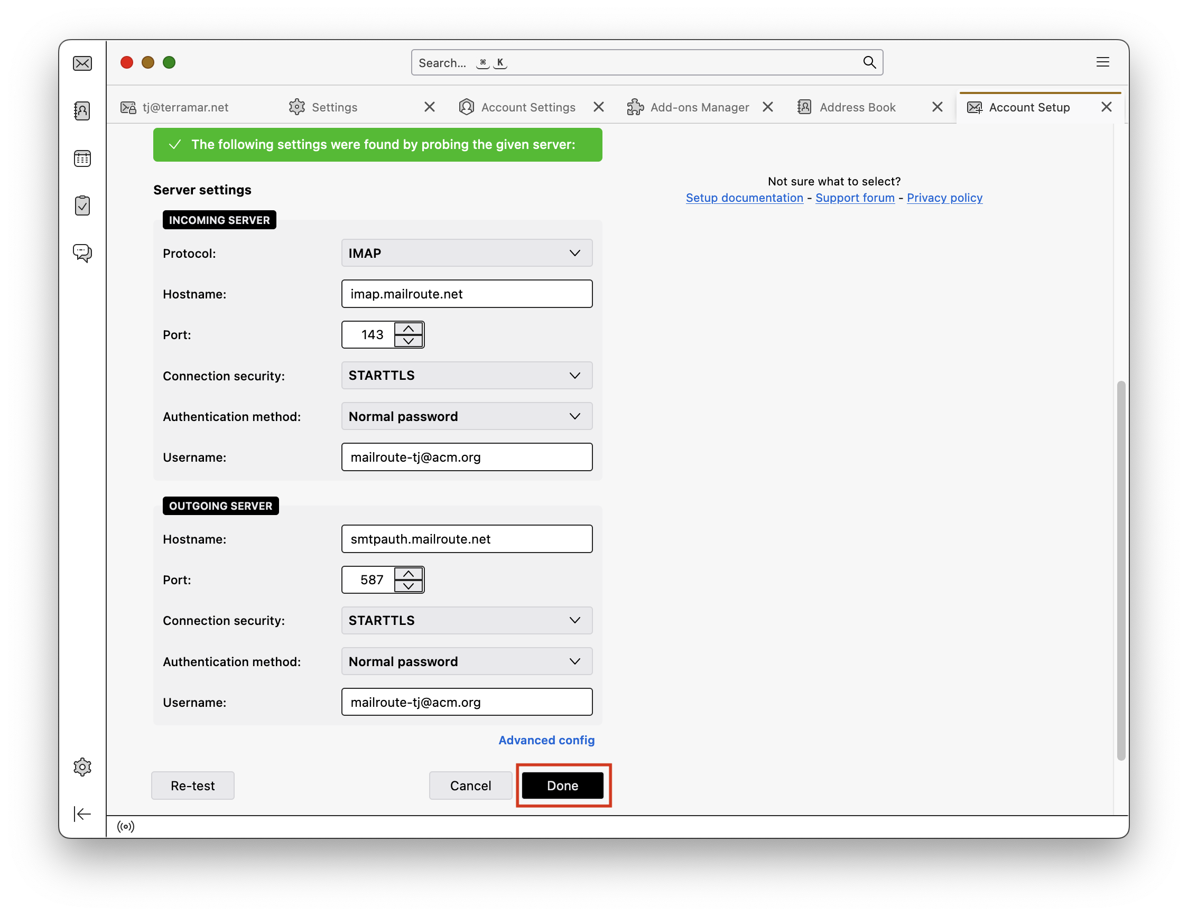This screenshot has height=916, width=1188.
Task: Open the Calendar sidebar icon
Action: pos(82,158)
